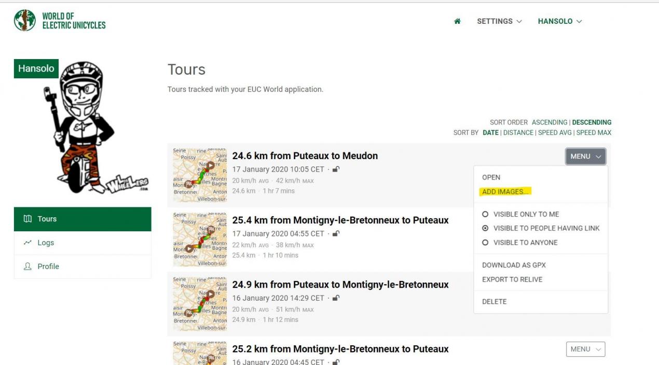Expand the HANSOLO user dropdown
This screenshot has width=659, height=365.
click(x=560, y=21)
